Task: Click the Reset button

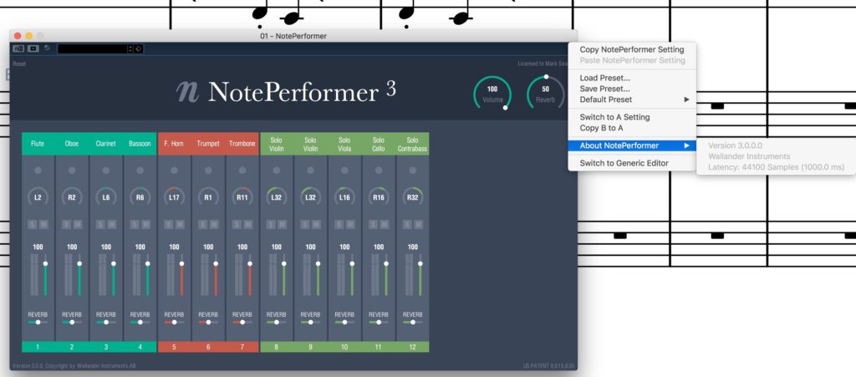Action: [19, 64]
